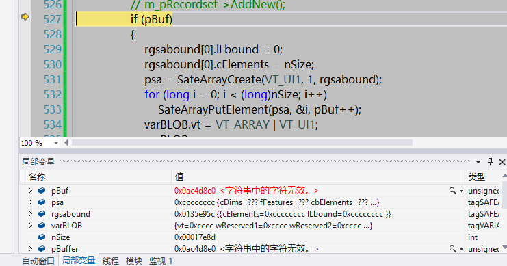The image size is (507, 266).
Task: Open the visualizer dropdown arrow for pBuffer
Action: point(461,249)
